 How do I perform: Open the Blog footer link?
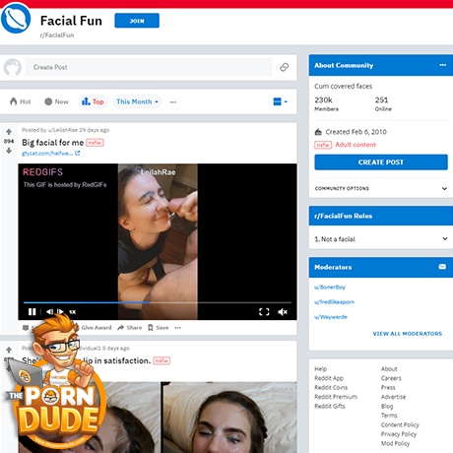[387, 406]
